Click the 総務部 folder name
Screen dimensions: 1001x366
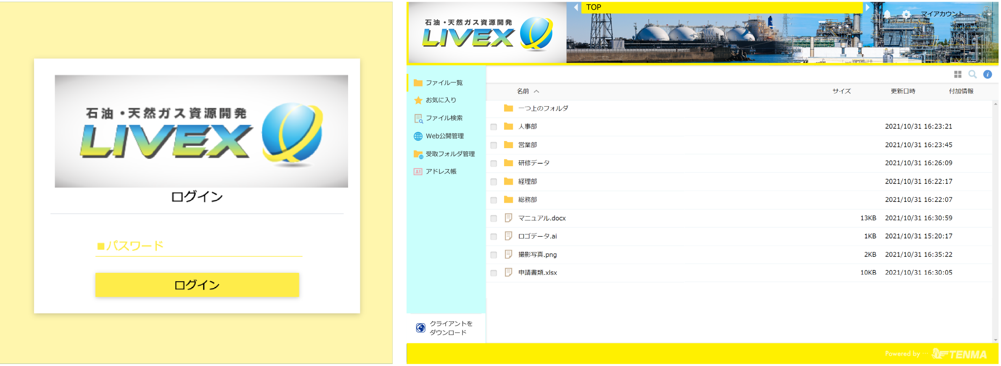pos(528,199)
